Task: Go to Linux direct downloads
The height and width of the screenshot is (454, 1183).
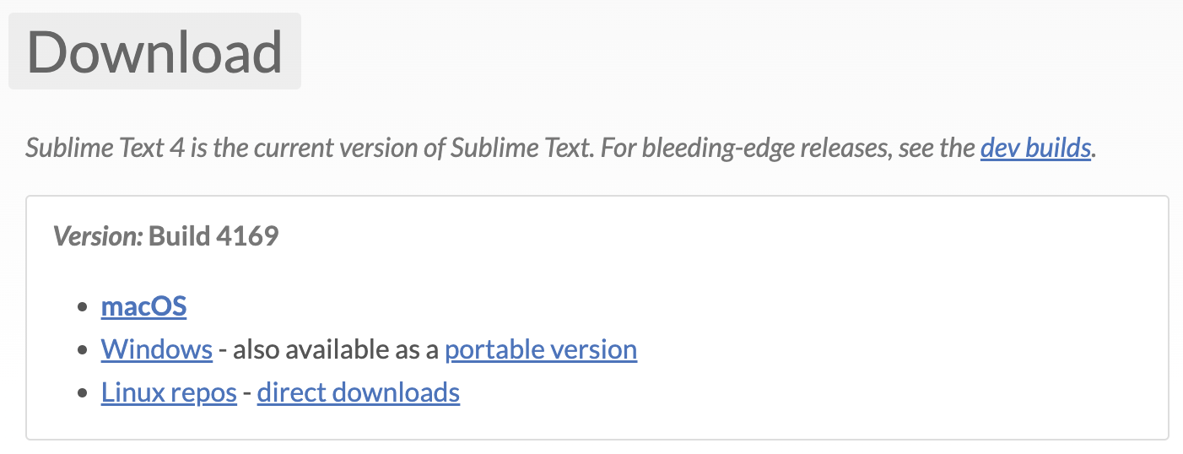Action: click(358, 392)
